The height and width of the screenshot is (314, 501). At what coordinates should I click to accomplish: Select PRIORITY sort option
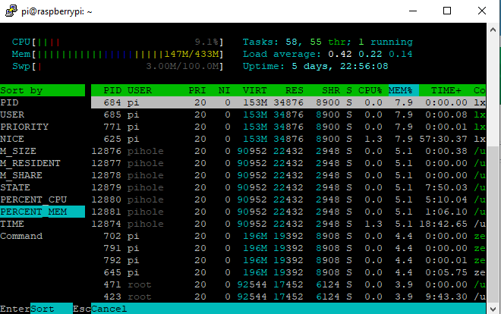[x=24, y=127]
